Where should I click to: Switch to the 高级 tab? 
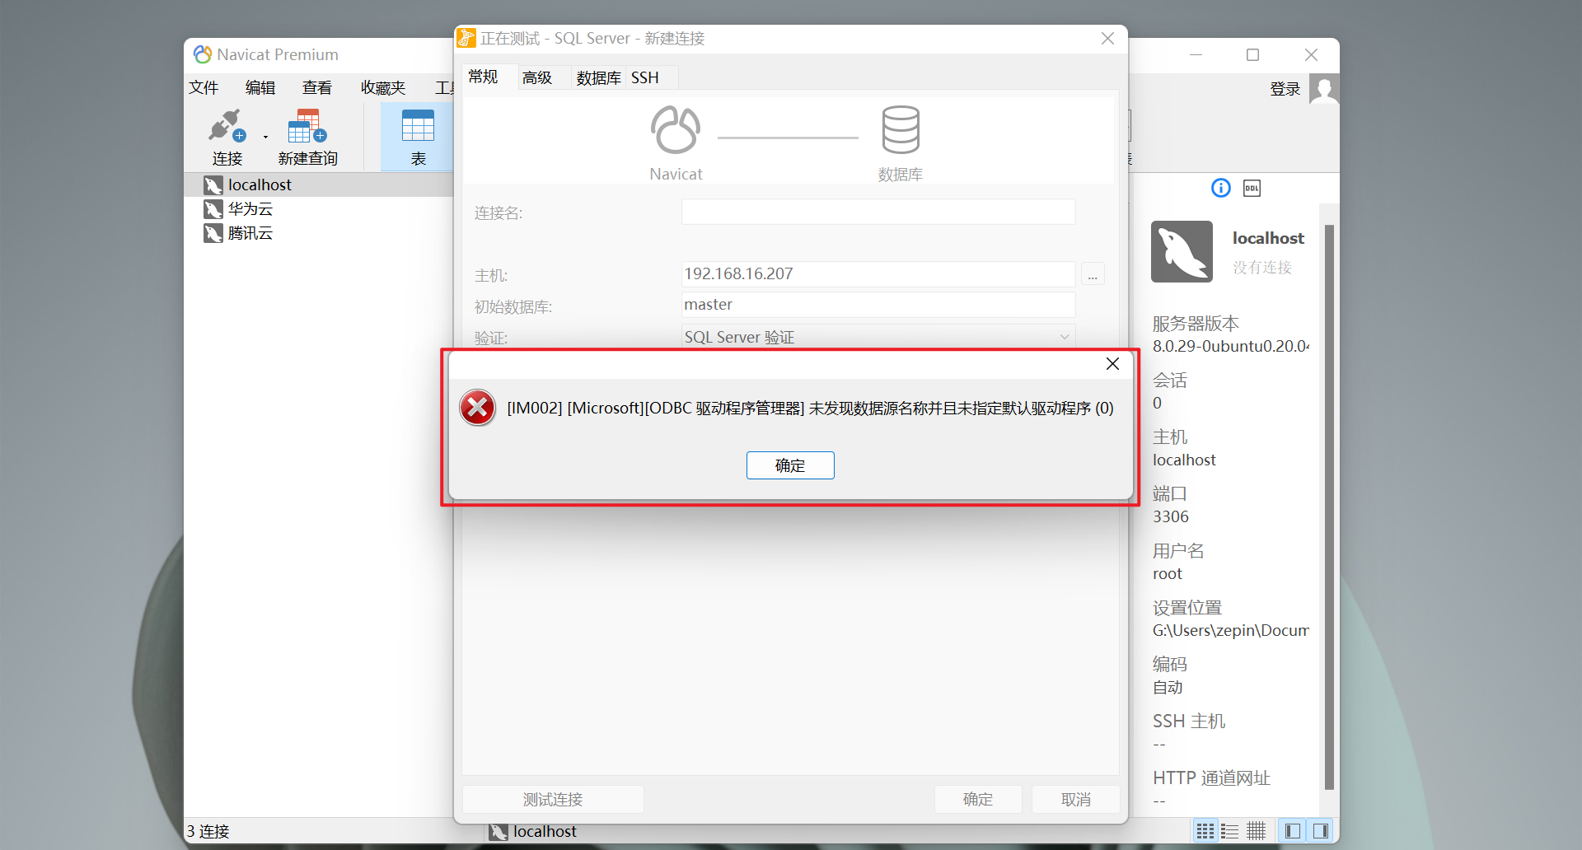pos(537,77)
